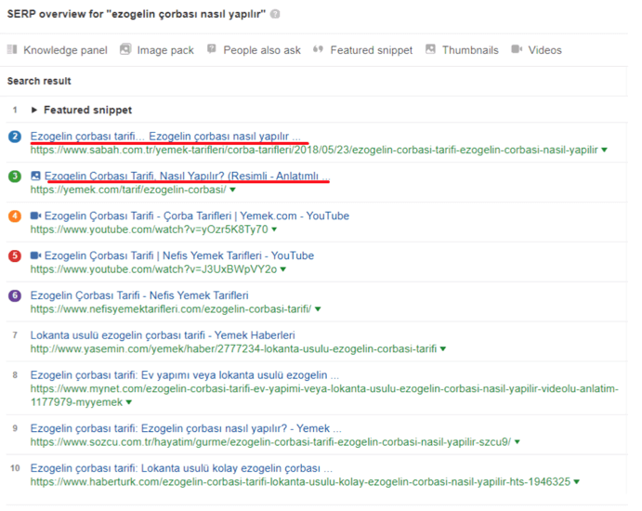This screenshot has width=642, height=511.
Task: Click the image icon on result 3
Action: click(x=35, y=176)
